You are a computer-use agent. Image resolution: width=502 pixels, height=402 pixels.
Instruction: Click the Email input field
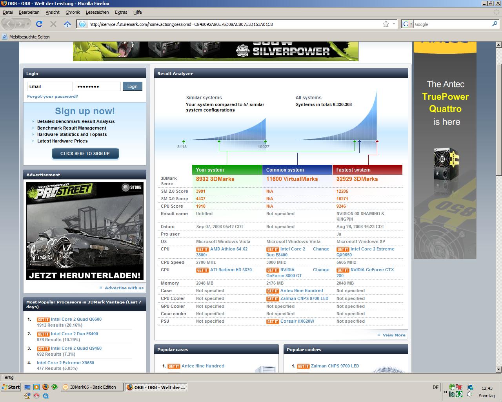point(50,86)
